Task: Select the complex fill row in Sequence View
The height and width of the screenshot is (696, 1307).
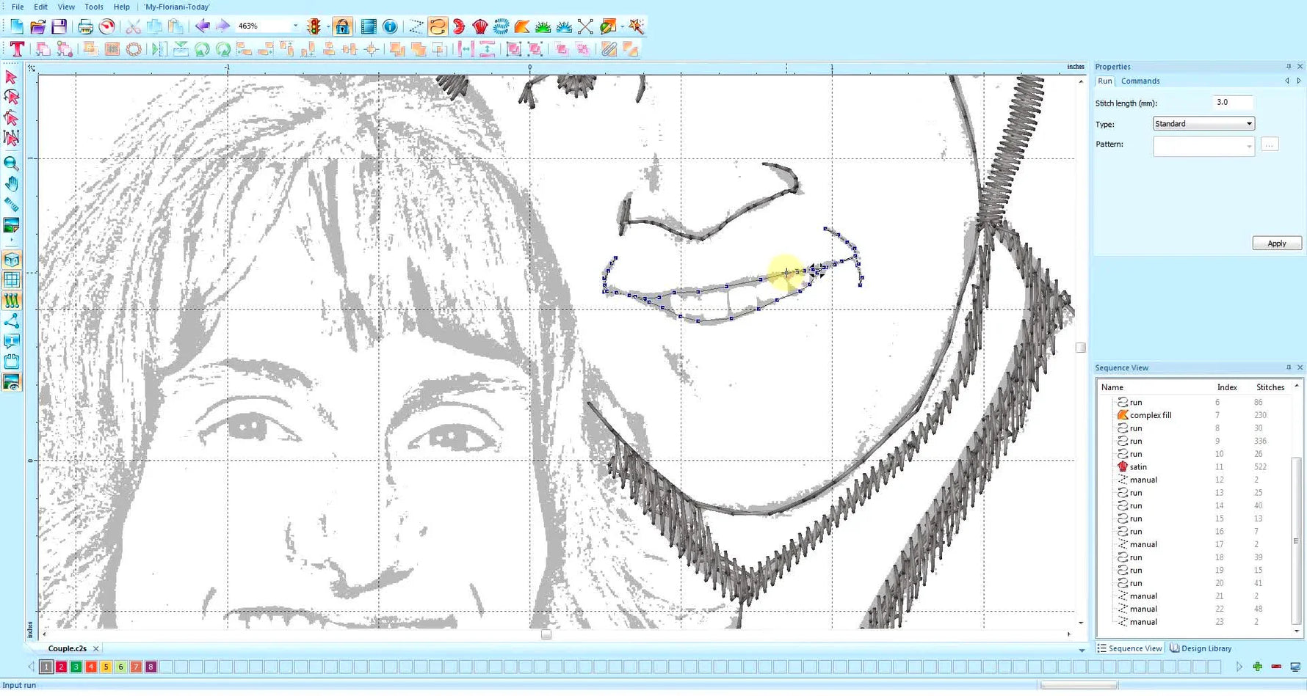Action: point(1193,415)
